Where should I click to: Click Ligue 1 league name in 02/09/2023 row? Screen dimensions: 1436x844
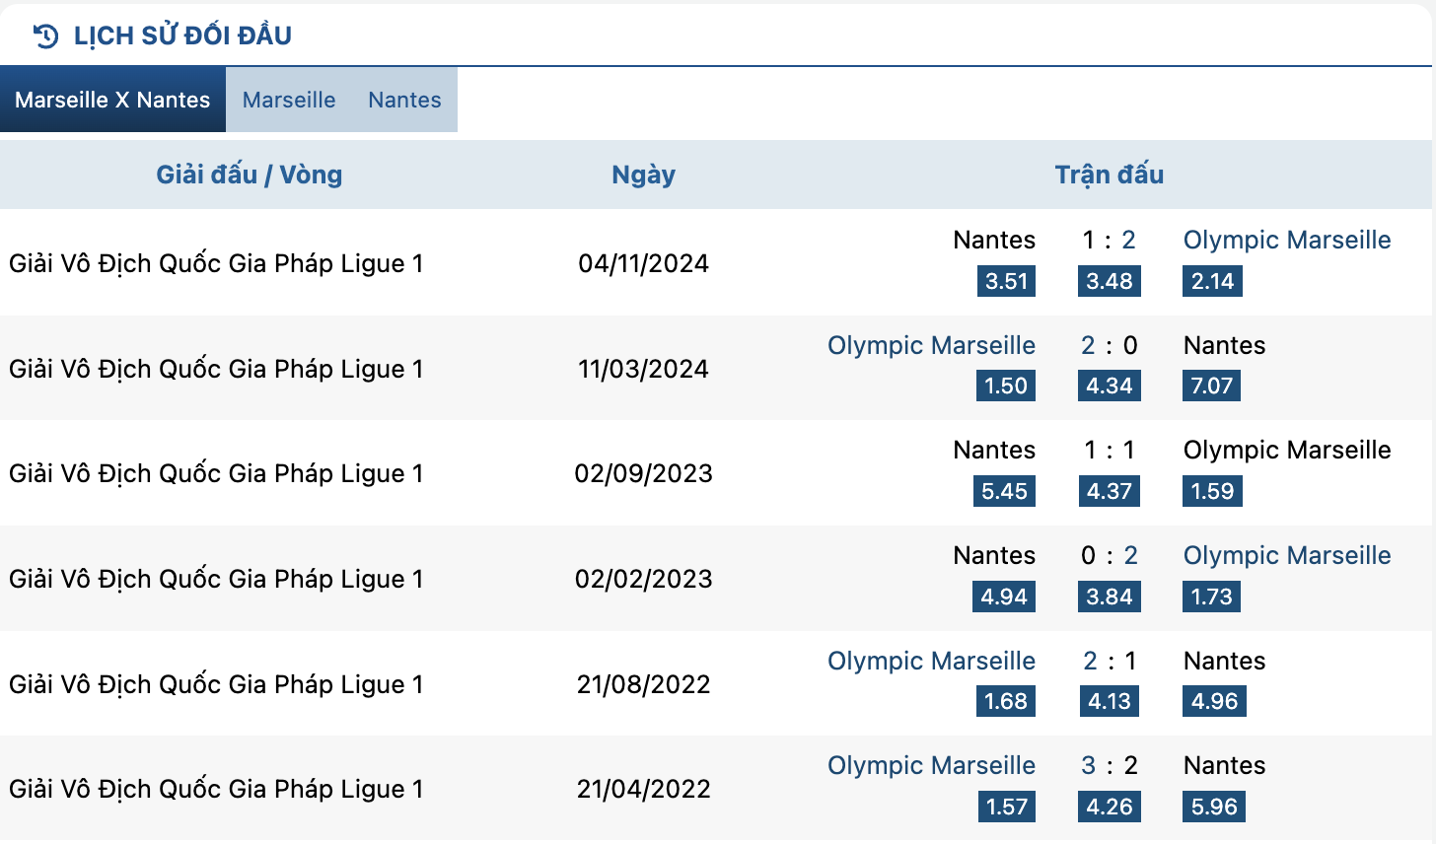[x=216, y=473]
